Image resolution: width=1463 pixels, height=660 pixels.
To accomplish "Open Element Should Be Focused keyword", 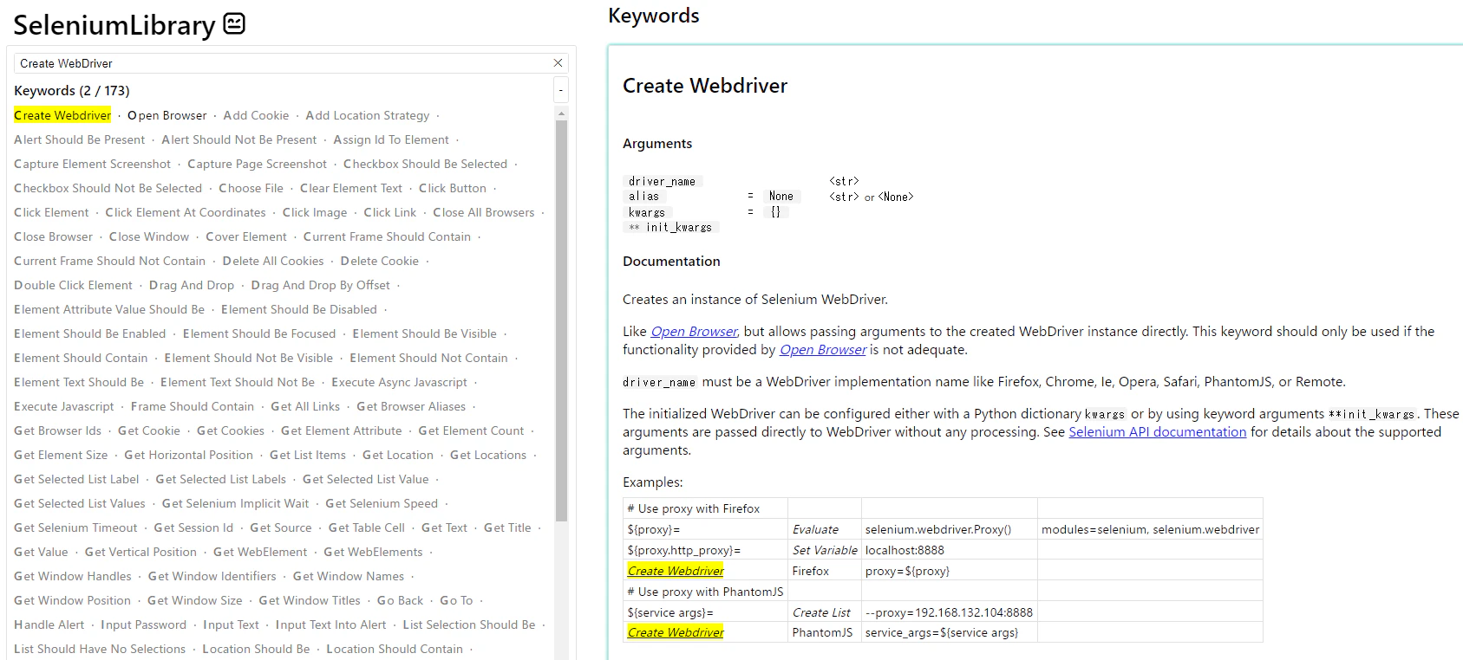I will pos(259,333).
